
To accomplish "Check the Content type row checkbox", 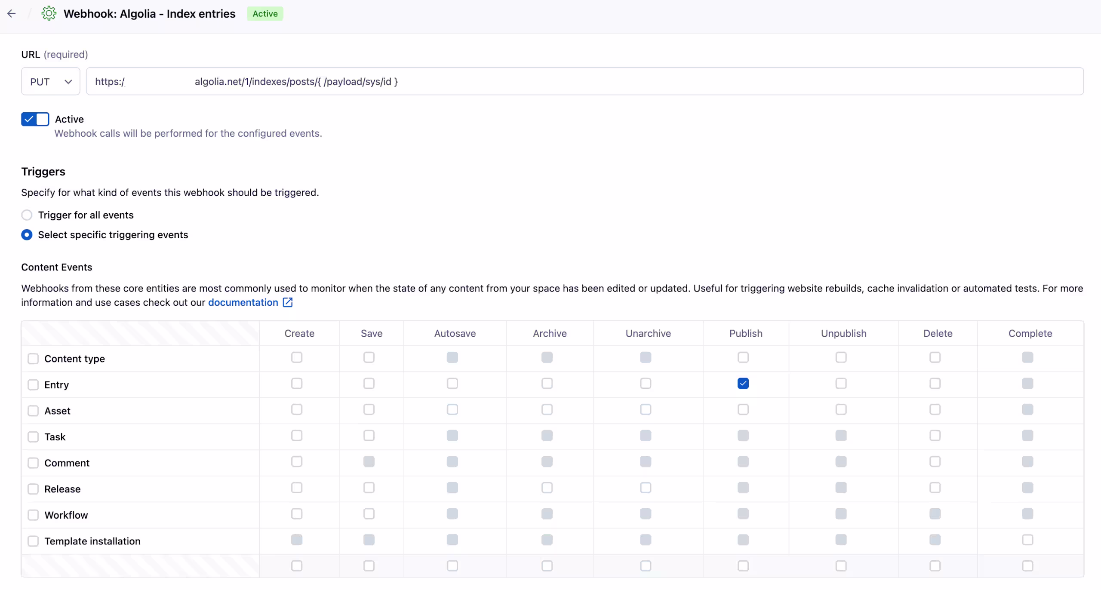I will [x=33, y=359].
